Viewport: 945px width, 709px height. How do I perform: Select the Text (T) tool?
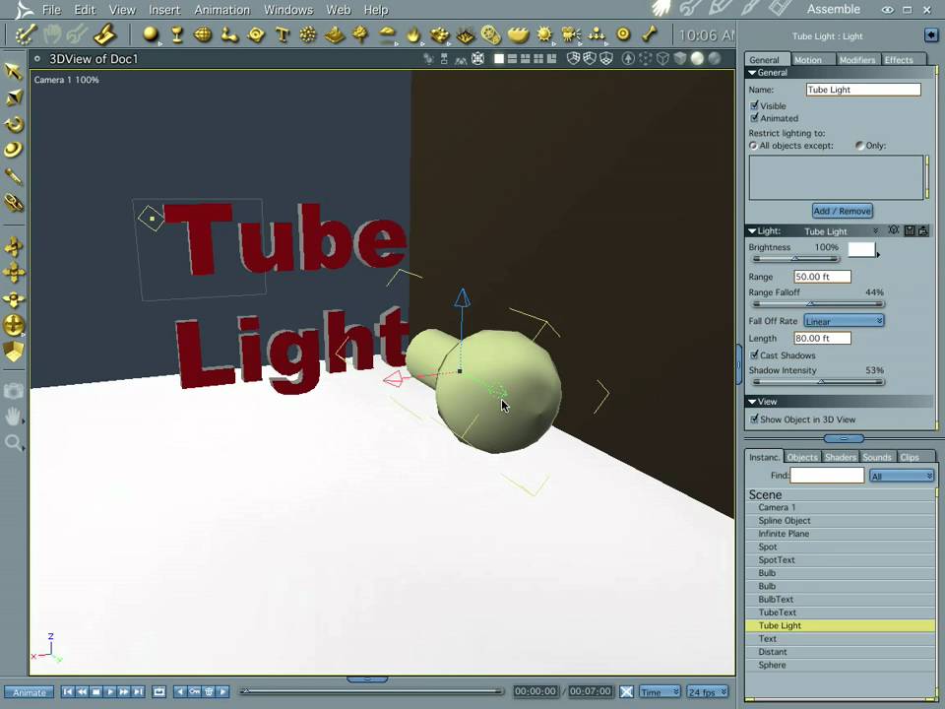(282, 34)
